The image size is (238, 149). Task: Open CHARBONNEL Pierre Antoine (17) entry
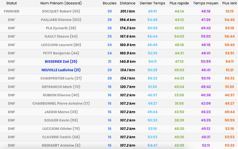(61, 103)
